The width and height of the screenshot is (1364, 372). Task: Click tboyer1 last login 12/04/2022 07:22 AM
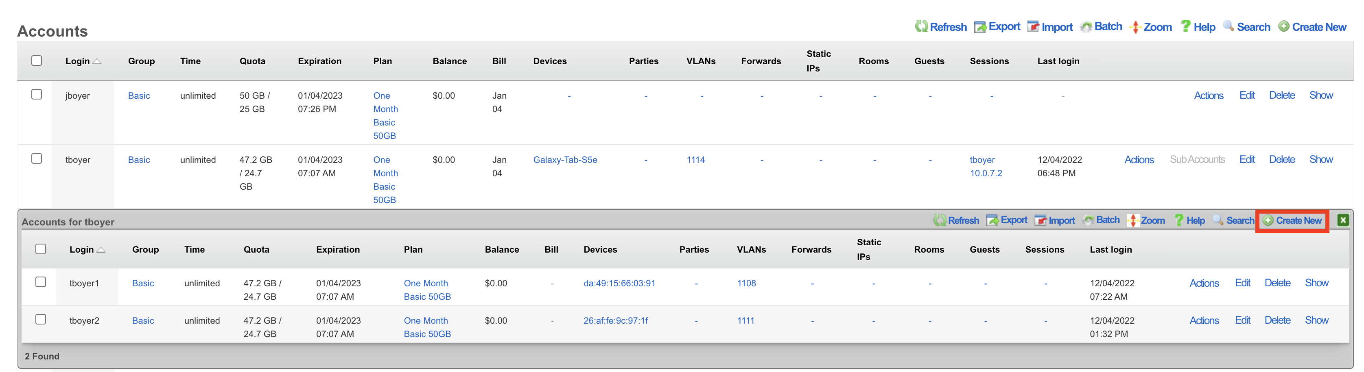tap(1111, 290)
